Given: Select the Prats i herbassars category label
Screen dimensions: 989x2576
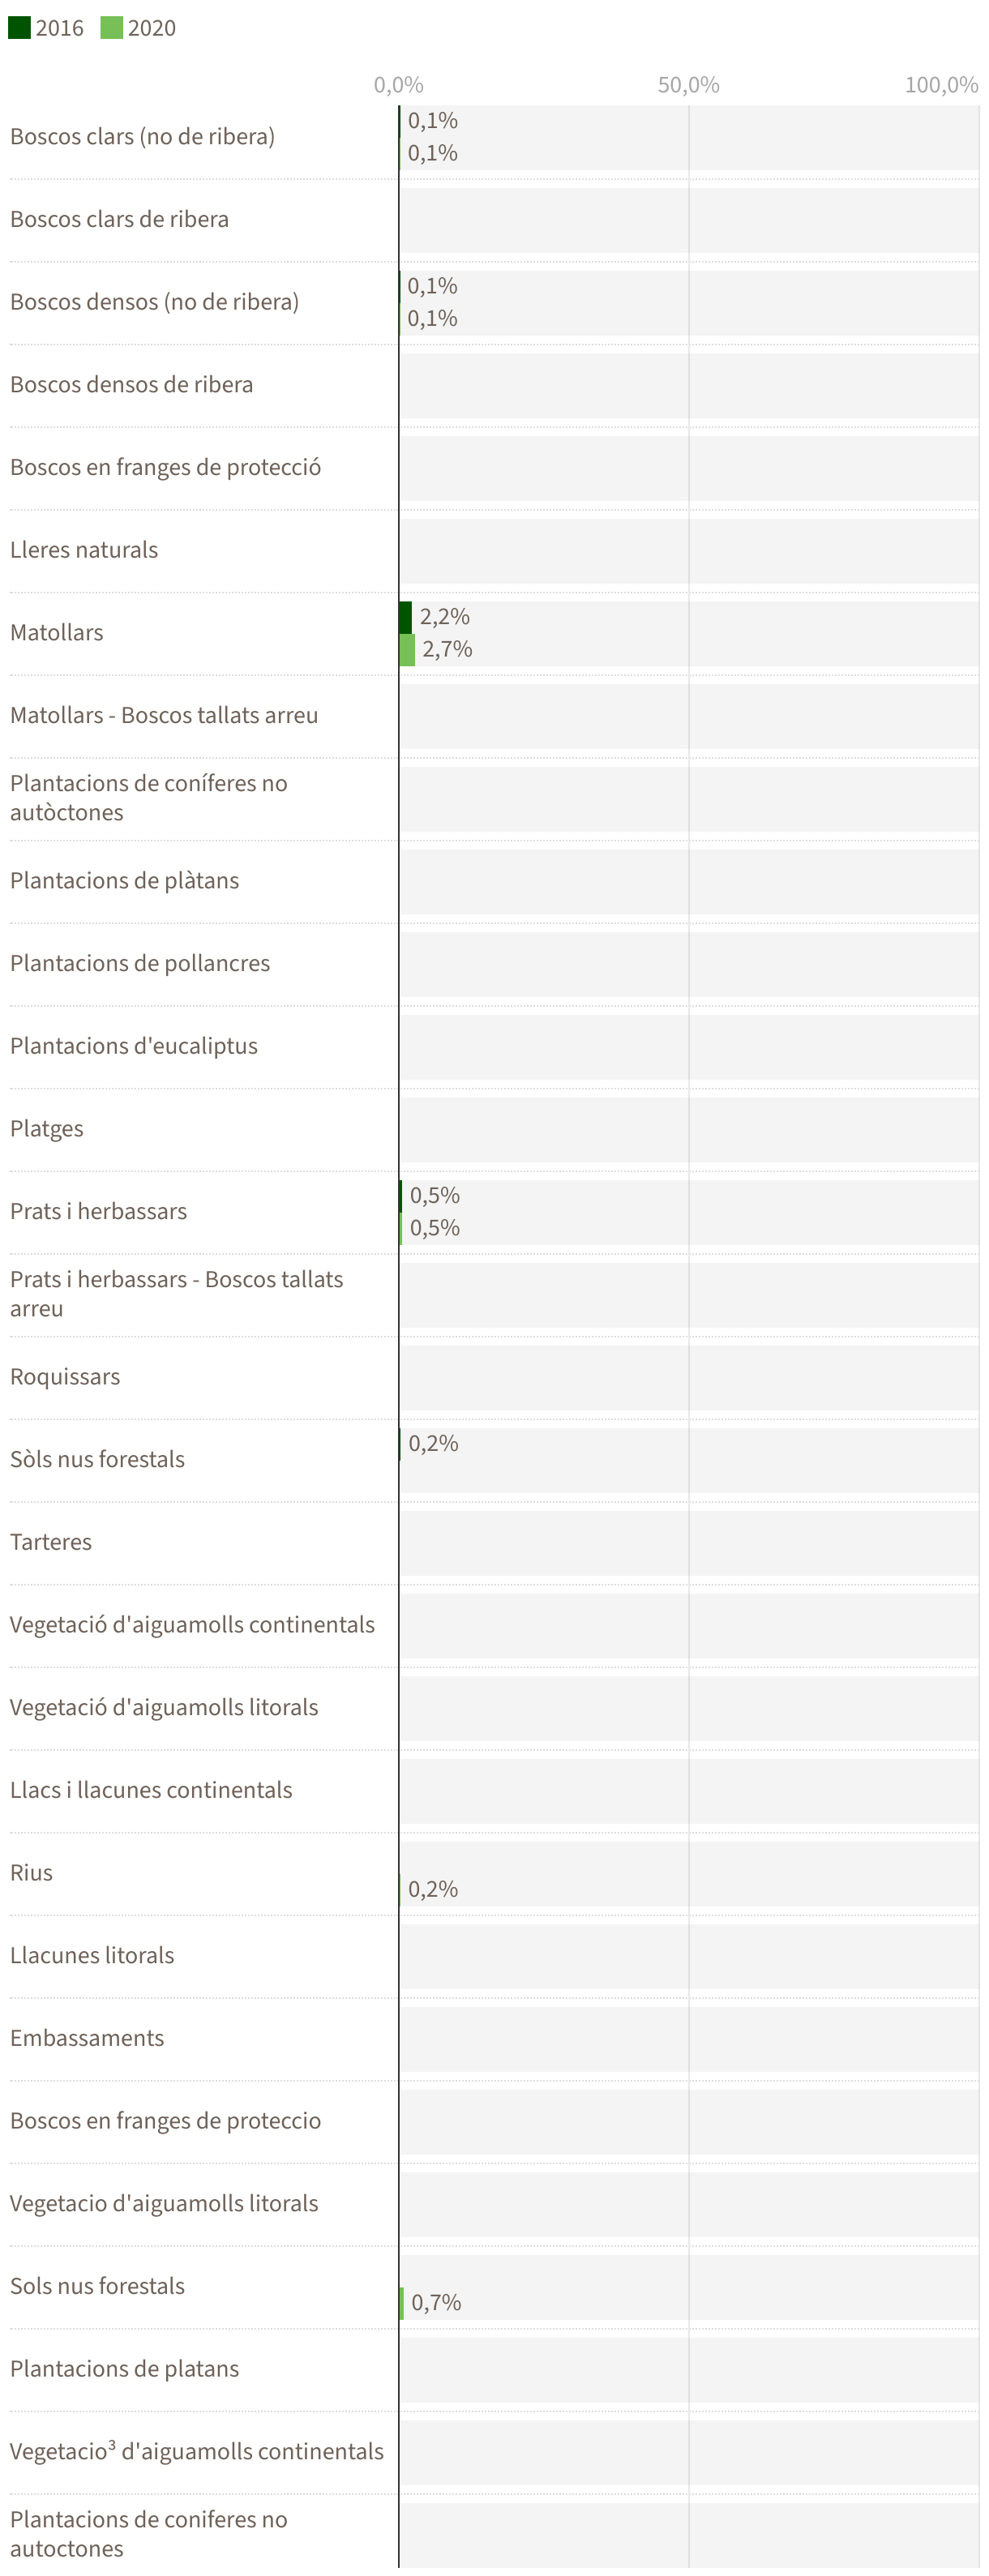Looking at the screenshot, I should [98, 1211].
